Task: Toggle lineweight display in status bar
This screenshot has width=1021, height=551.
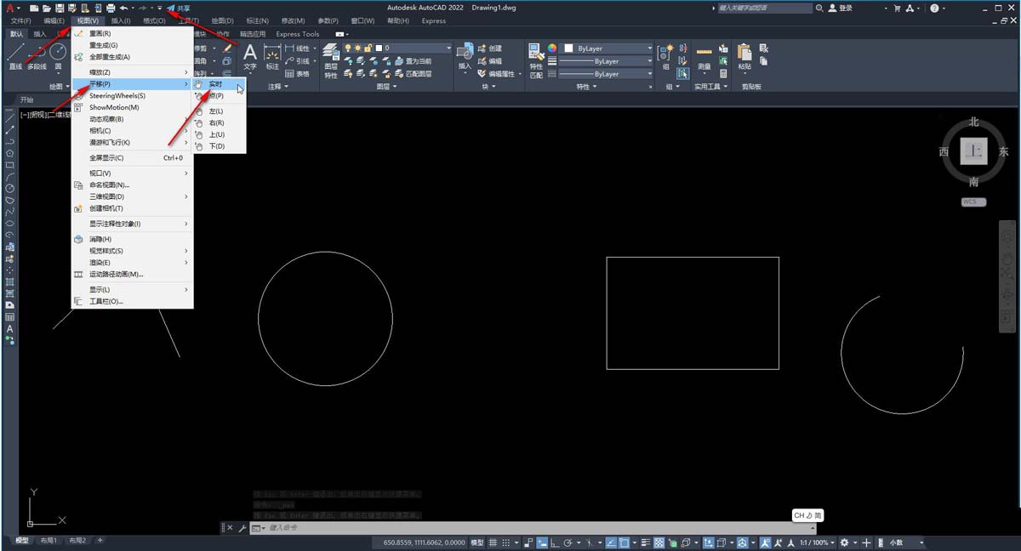Action: tap(647, 542)
